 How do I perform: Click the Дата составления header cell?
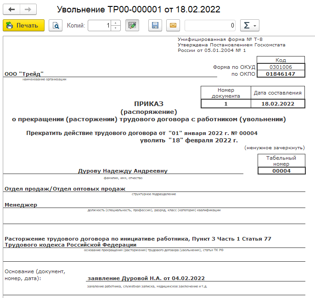click(278, 93)
